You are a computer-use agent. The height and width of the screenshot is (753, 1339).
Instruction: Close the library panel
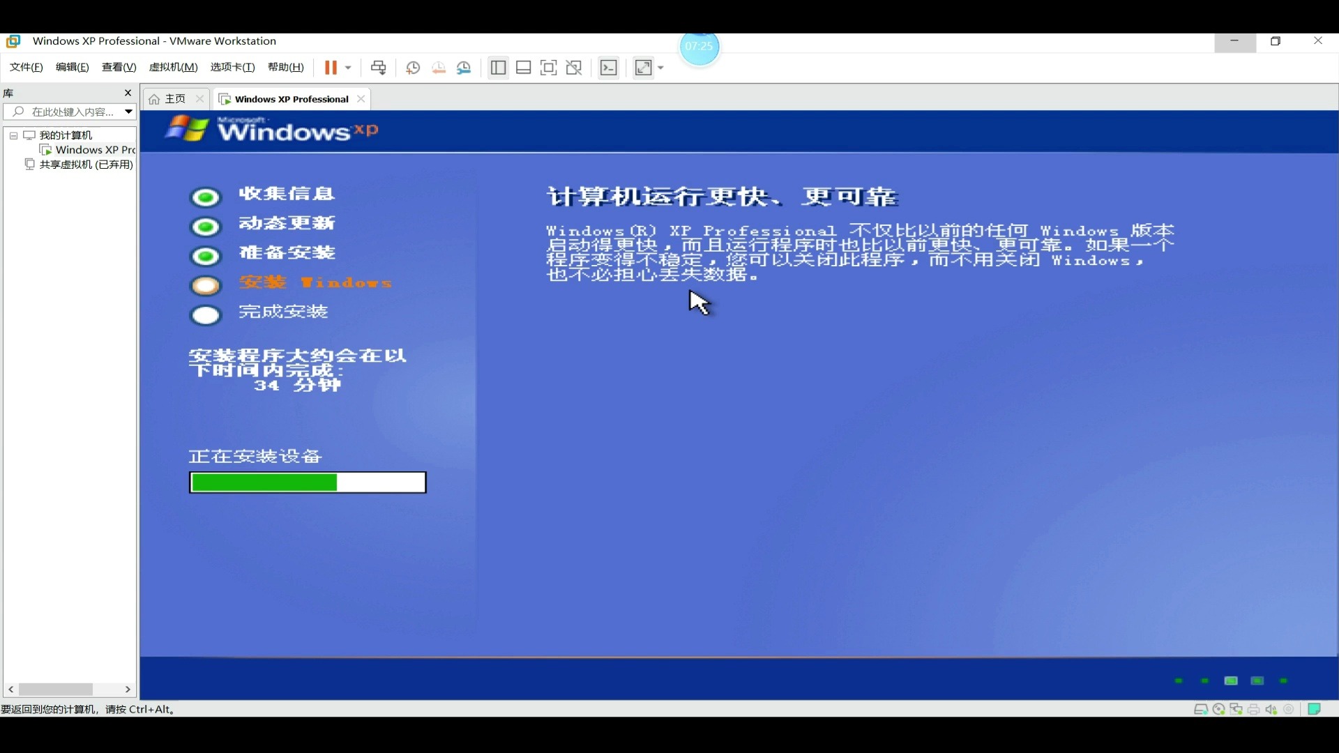coord(128,93)
